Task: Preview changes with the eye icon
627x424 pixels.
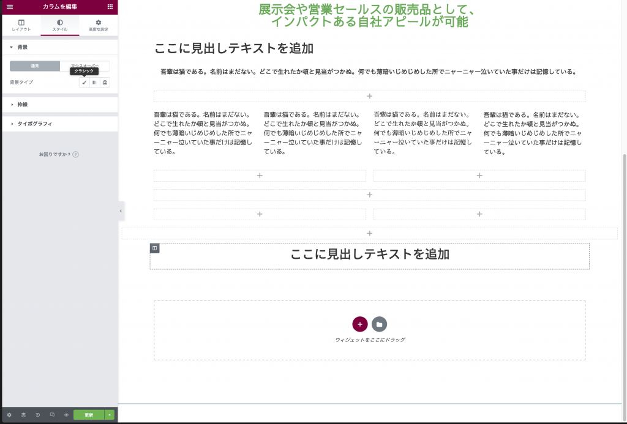Action: pyautogui.click(x=66, y=415)
